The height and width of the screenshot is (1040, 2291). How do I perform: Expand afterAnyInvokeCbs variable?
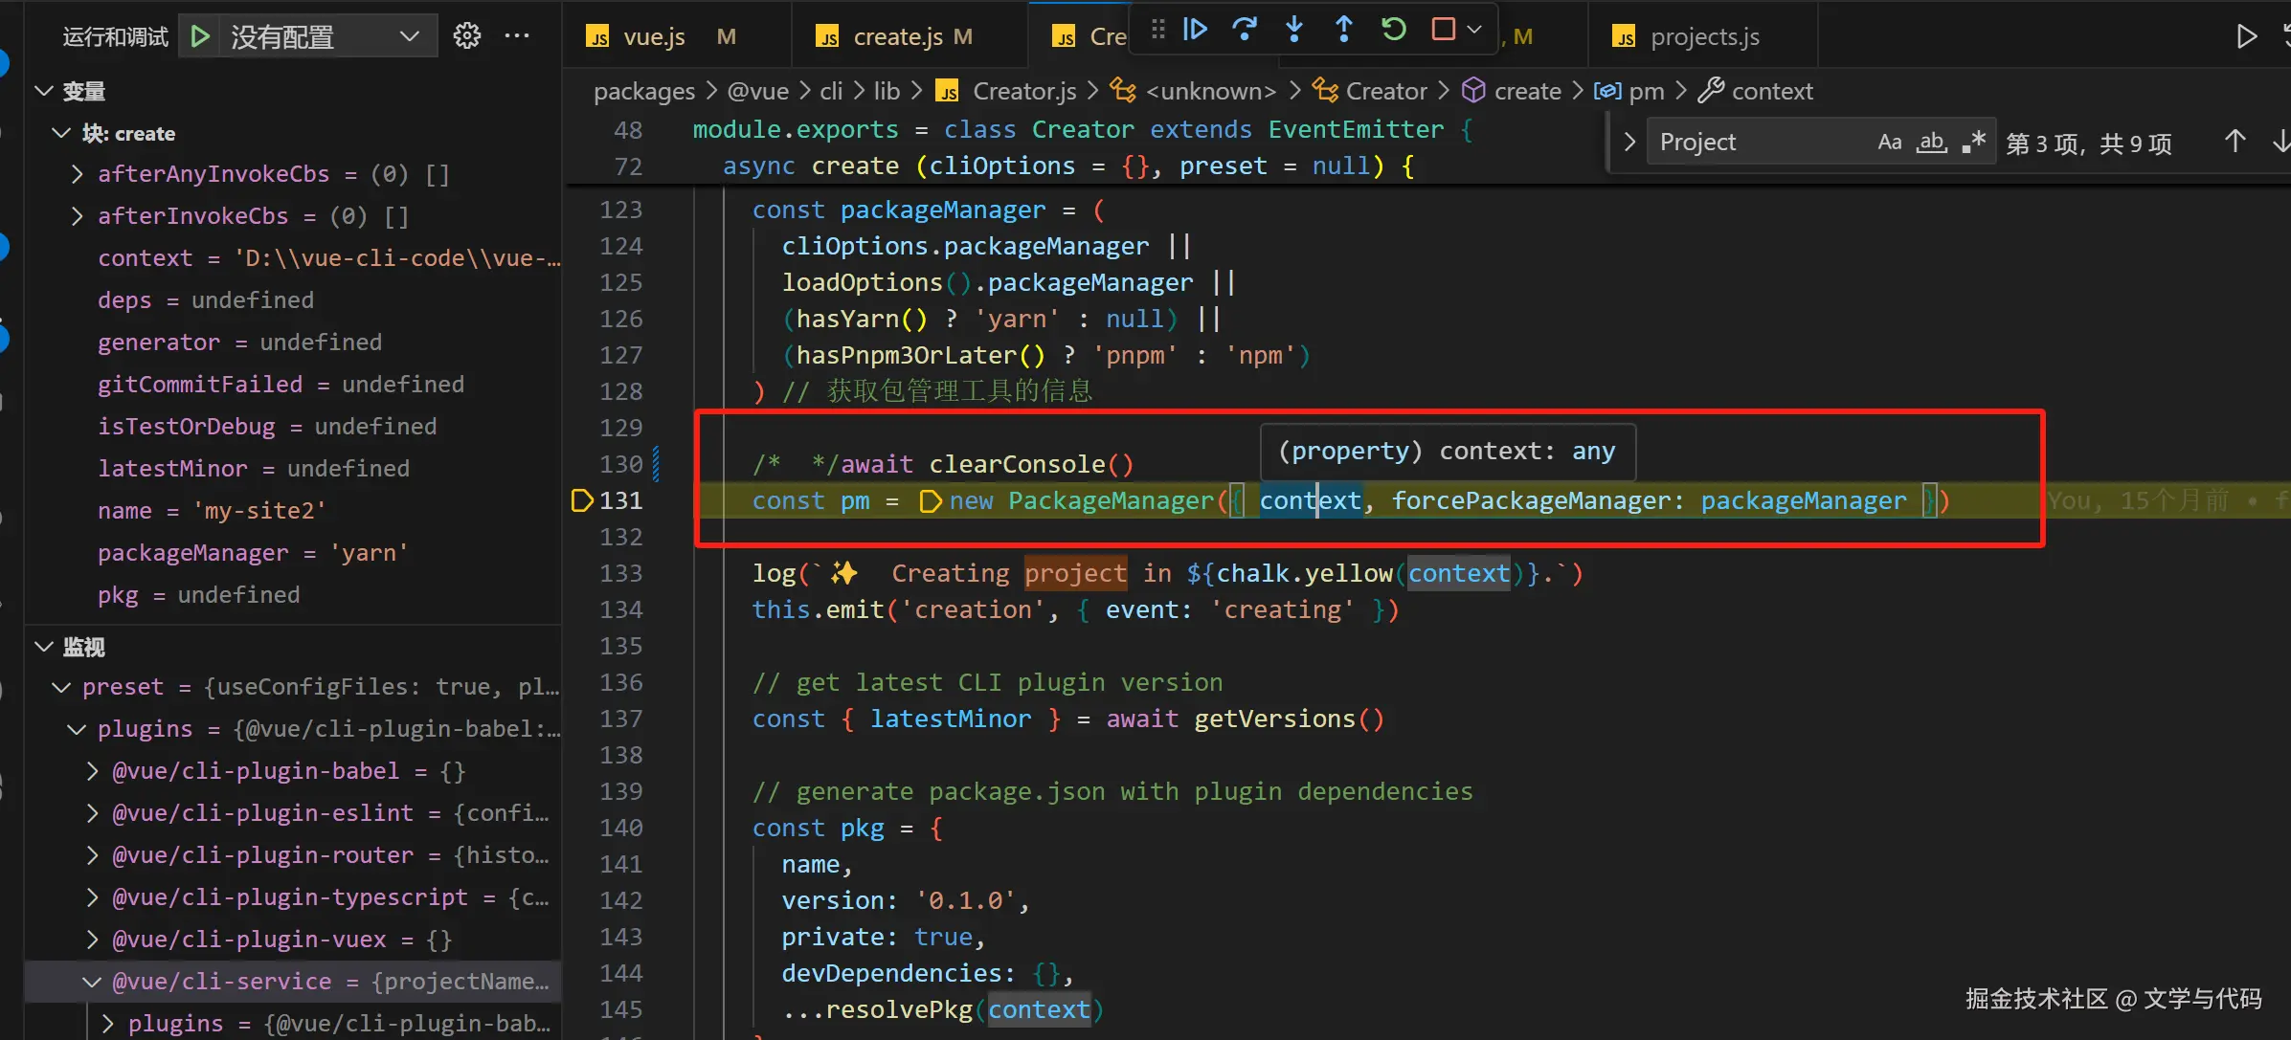click(78, 174)
